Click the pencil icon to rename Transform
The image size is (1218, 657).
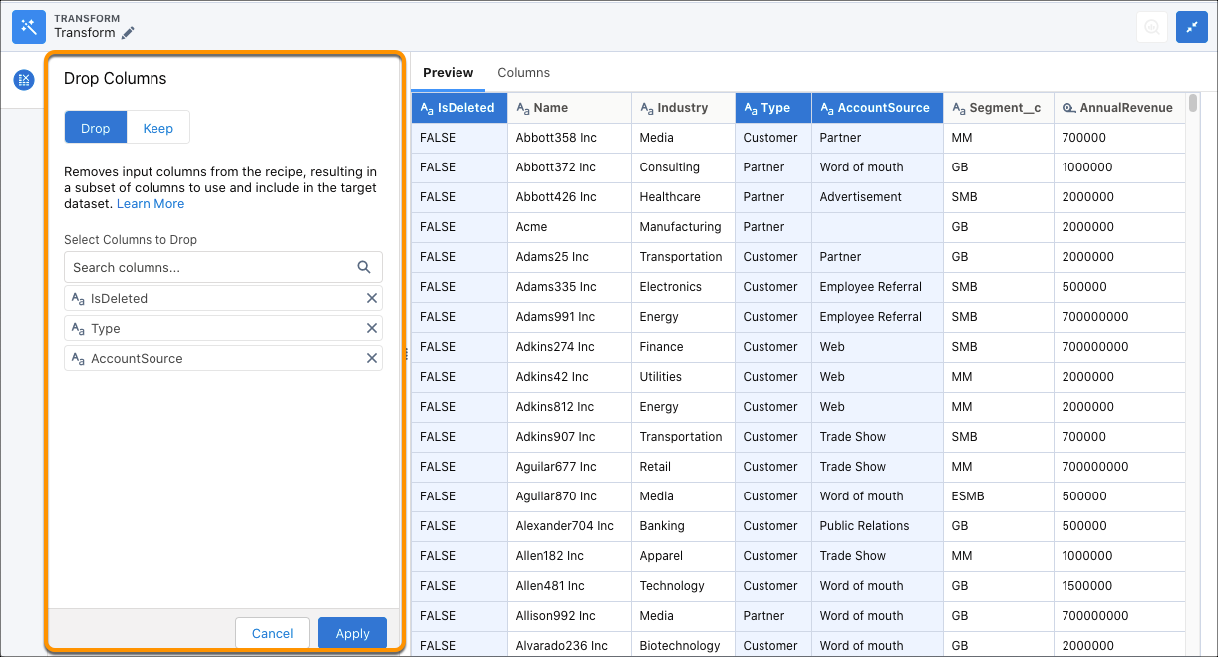pos(127,33)
